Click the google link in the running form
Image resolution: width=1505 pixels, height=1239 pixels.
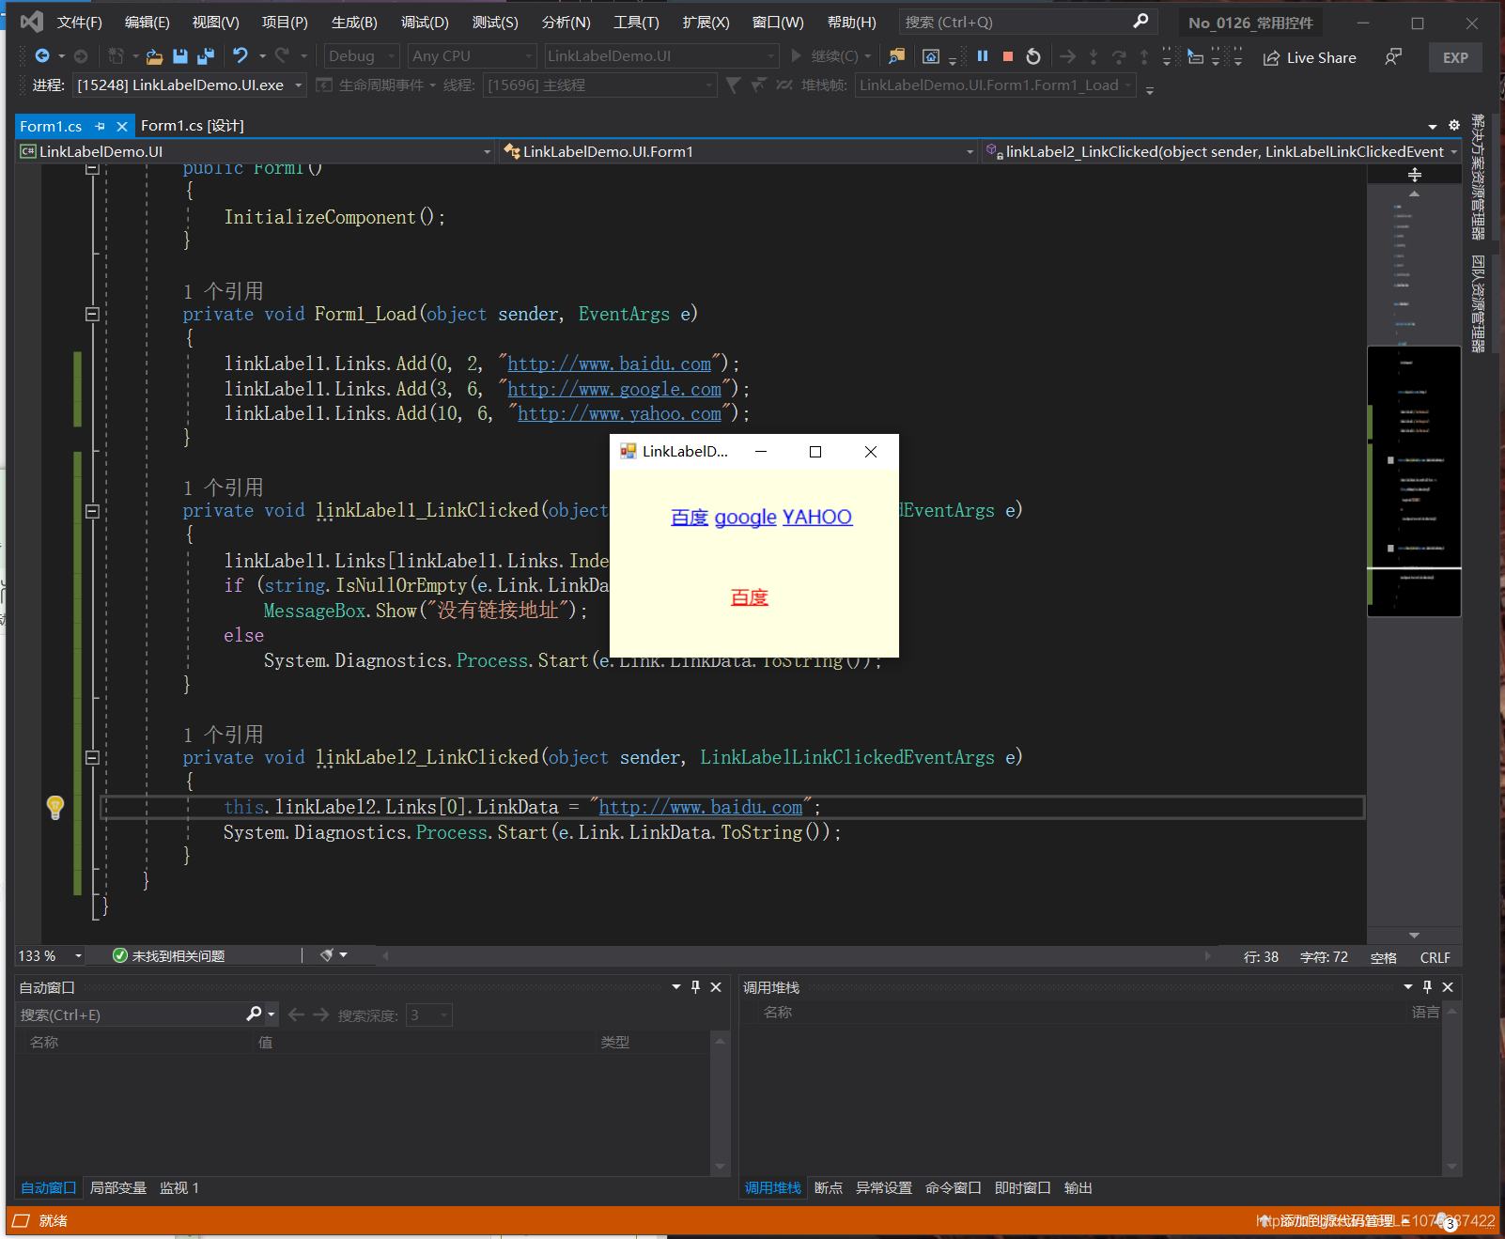click(x=745, y=517)
